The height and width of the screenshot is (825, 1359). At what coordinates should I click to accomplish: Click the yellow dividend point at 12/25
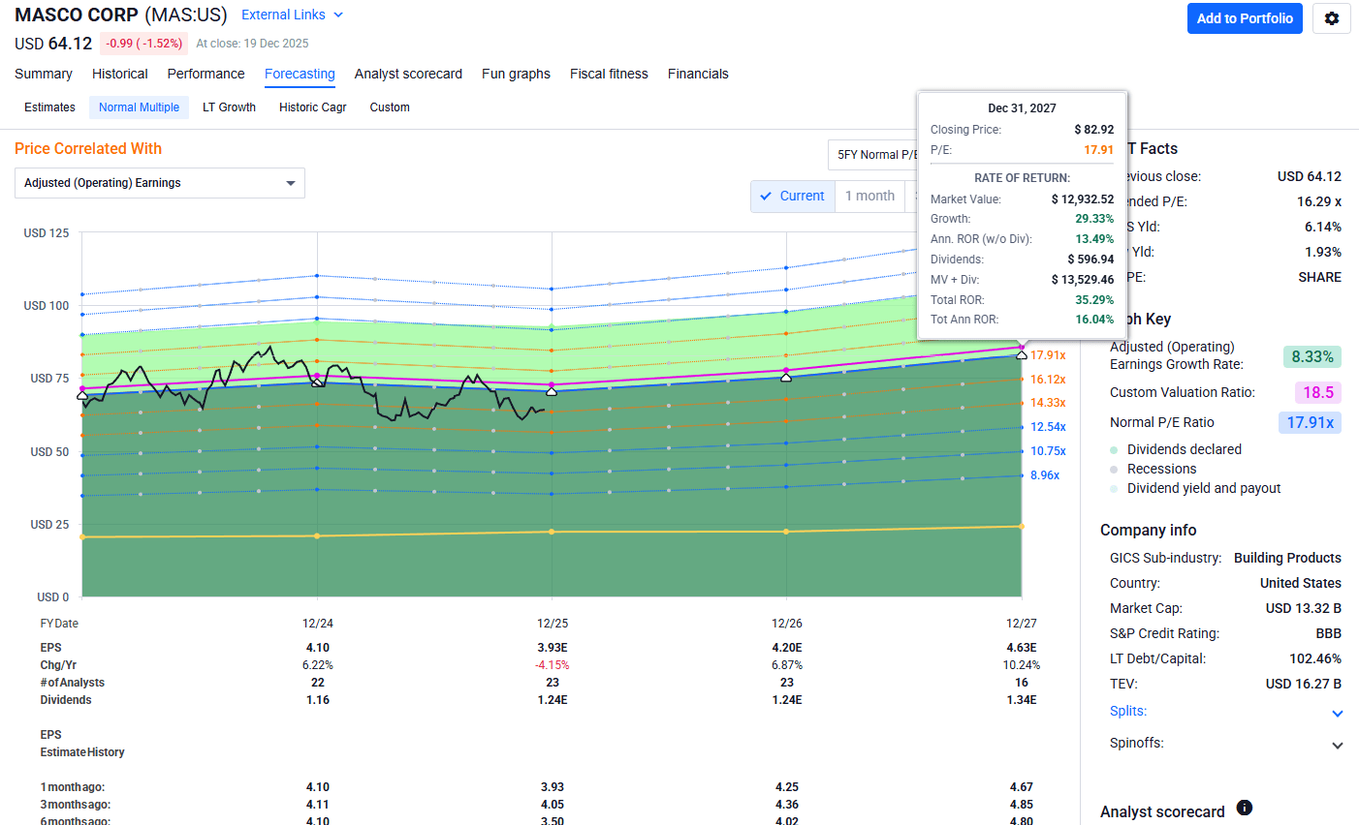[x=552, y=532]
